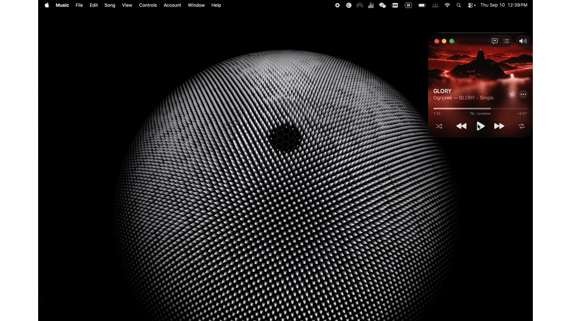Open the Controls menu
The width and height of the screenshot is (571, 321).
point(148,5)
